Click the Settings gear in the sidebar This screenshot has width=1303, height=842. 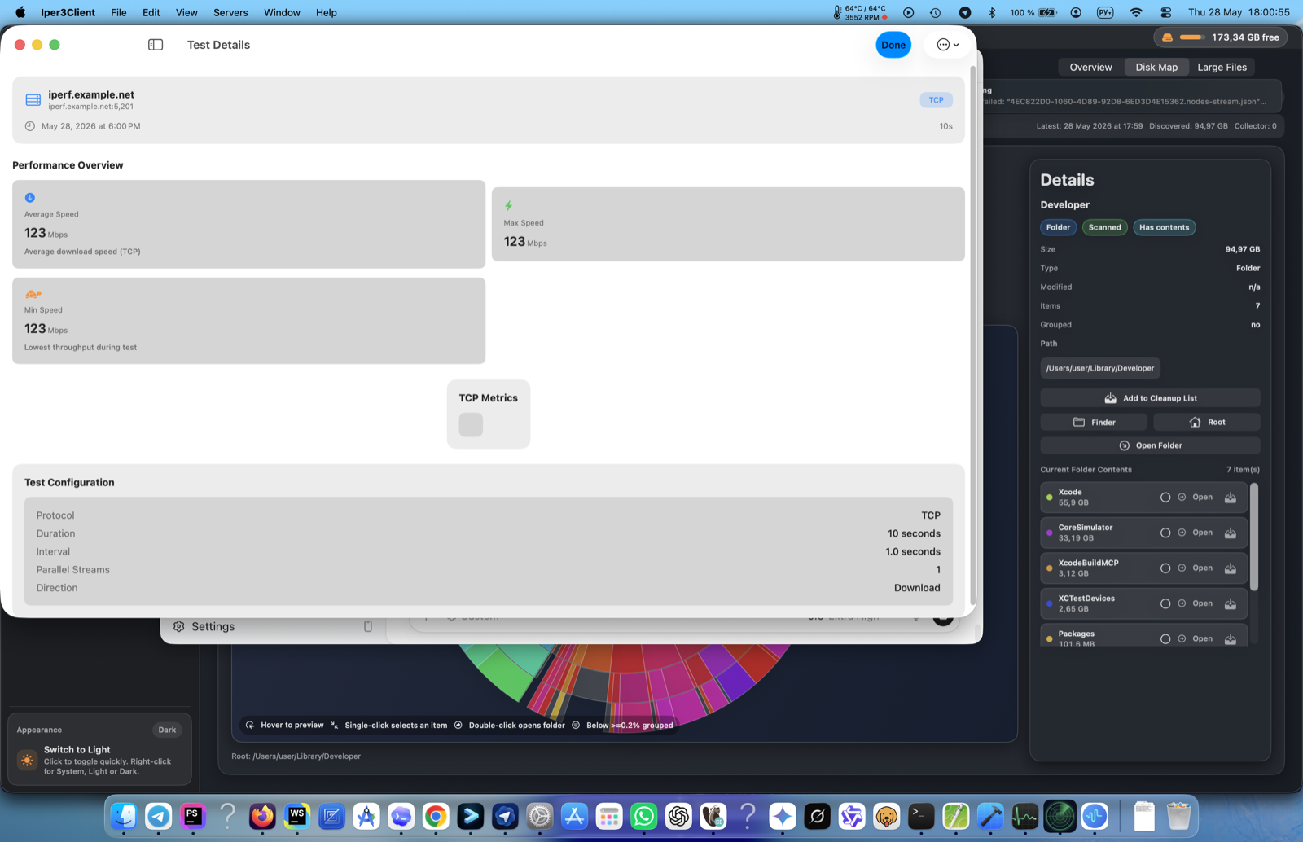click(179, 626)
